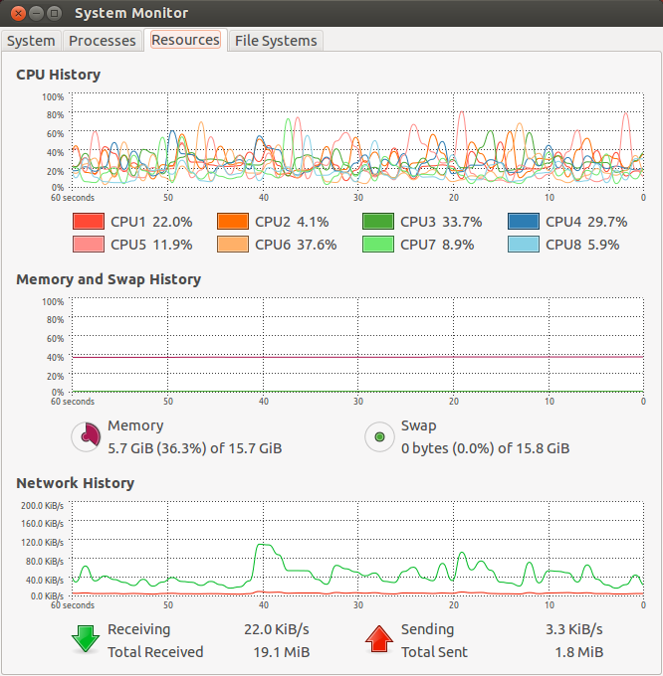Close the System Monitor window
The height and width of the screenshot is (676, 663).
click(17, 14)
